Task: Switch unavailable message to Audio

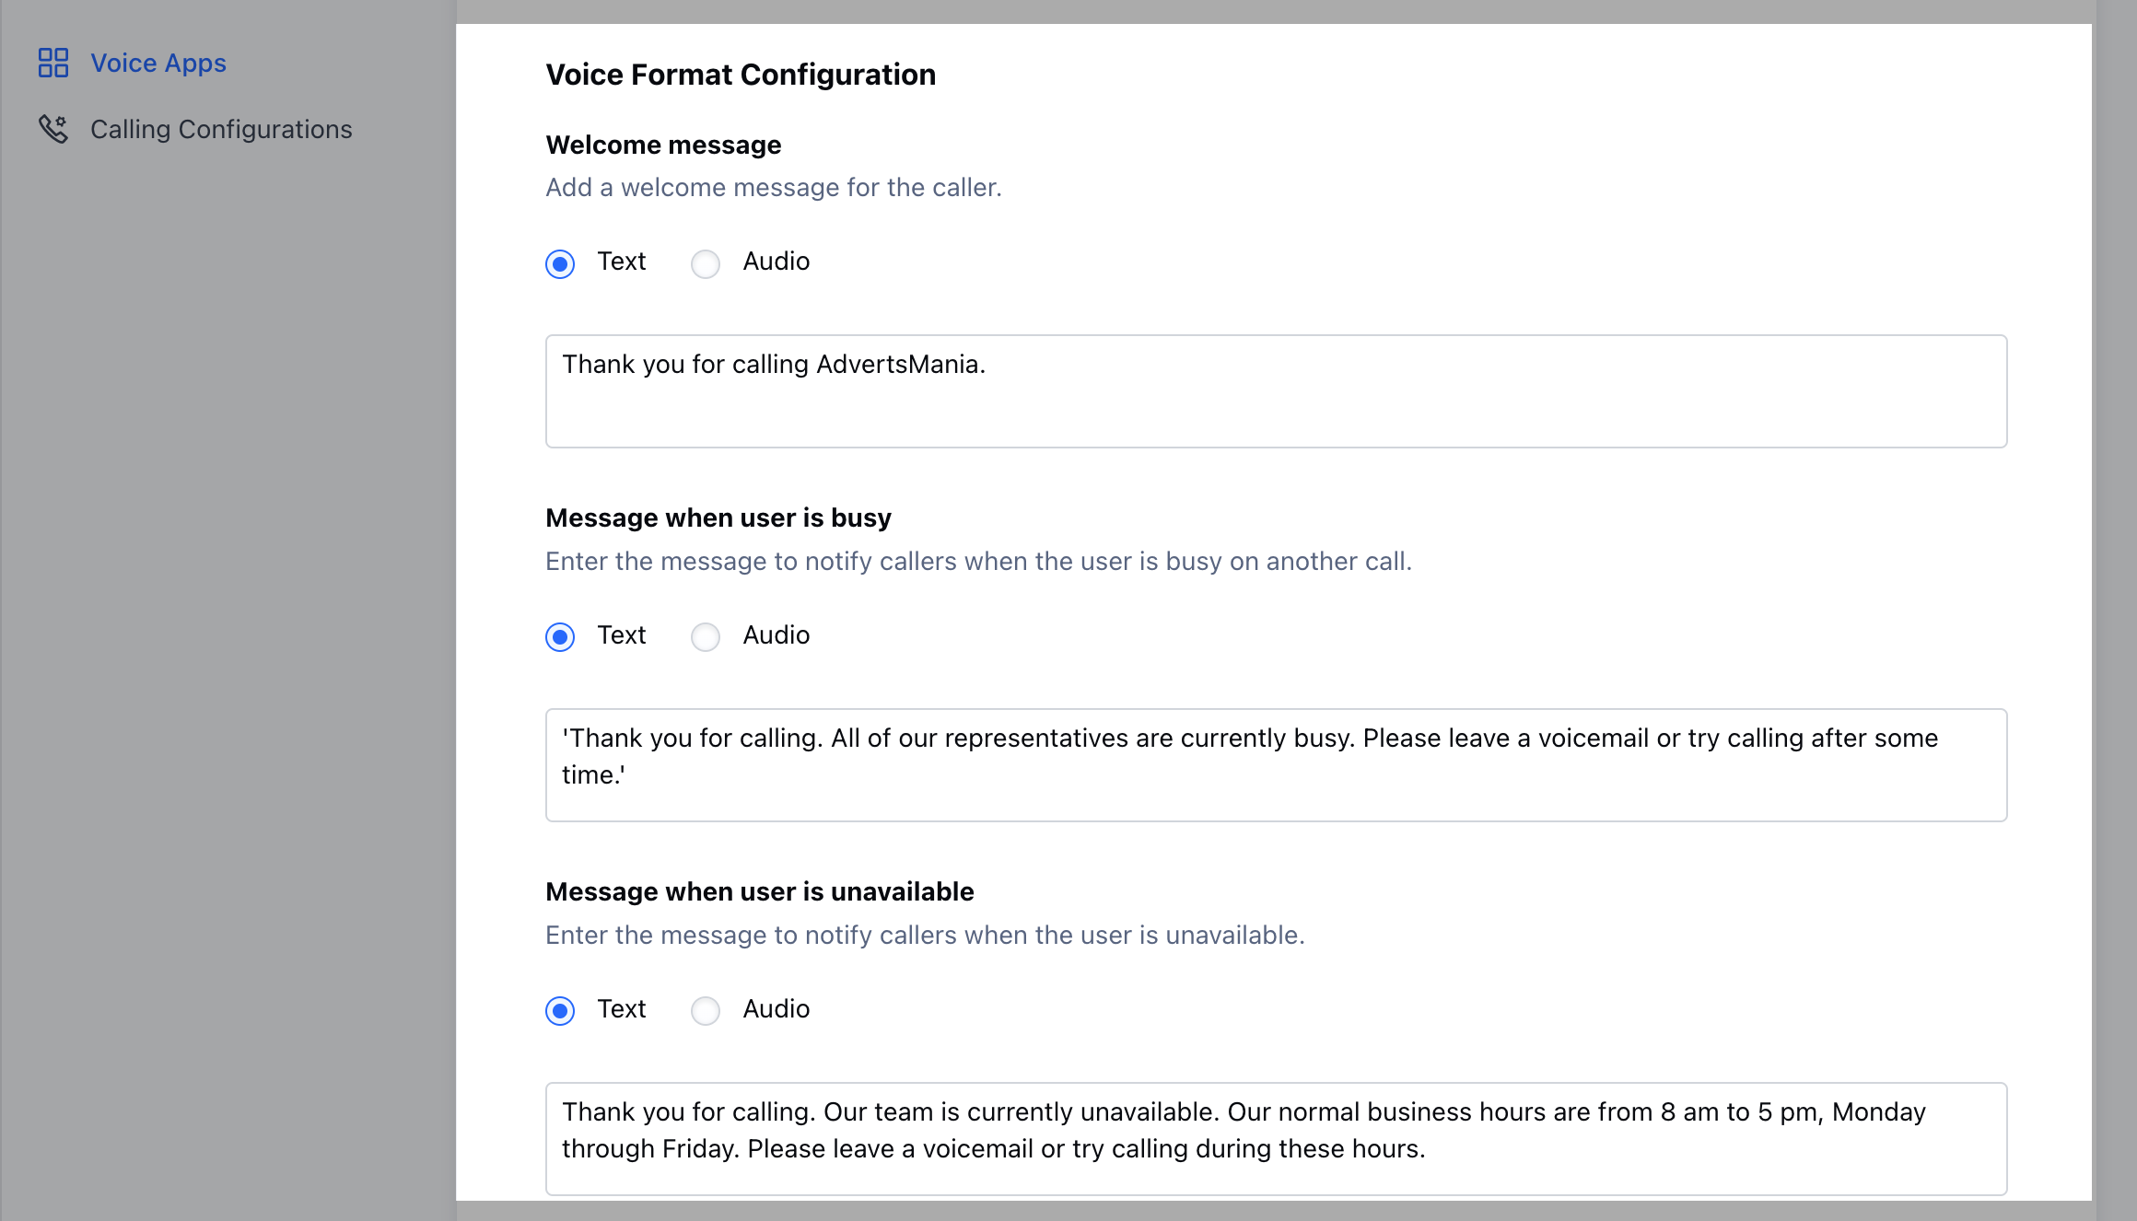Action: coord(706,1011)
